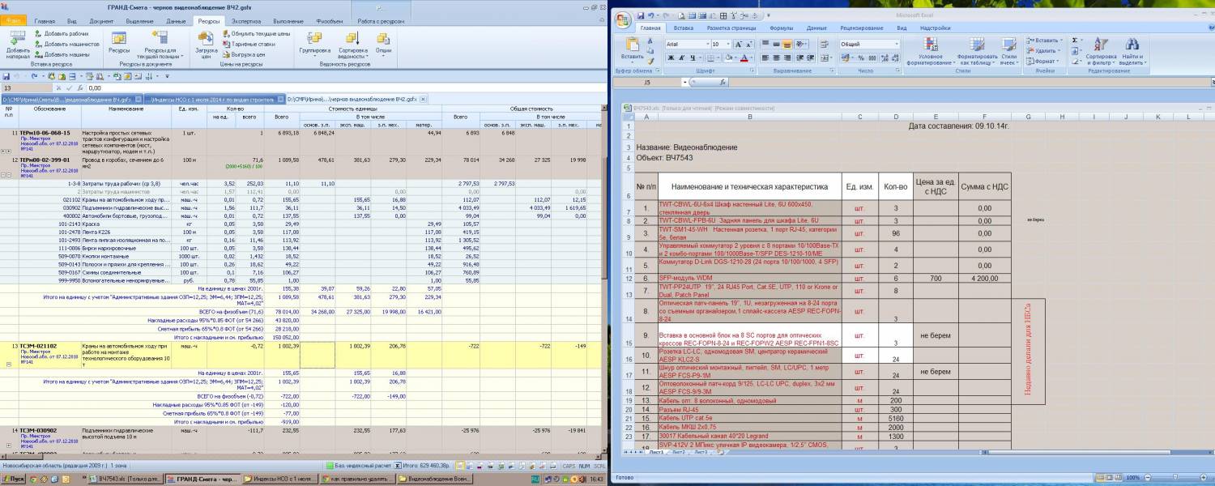Toggle bold formatting in Excel
Image resolution: width=1215 pixels, height=486 pixels.
coord(671,58)
